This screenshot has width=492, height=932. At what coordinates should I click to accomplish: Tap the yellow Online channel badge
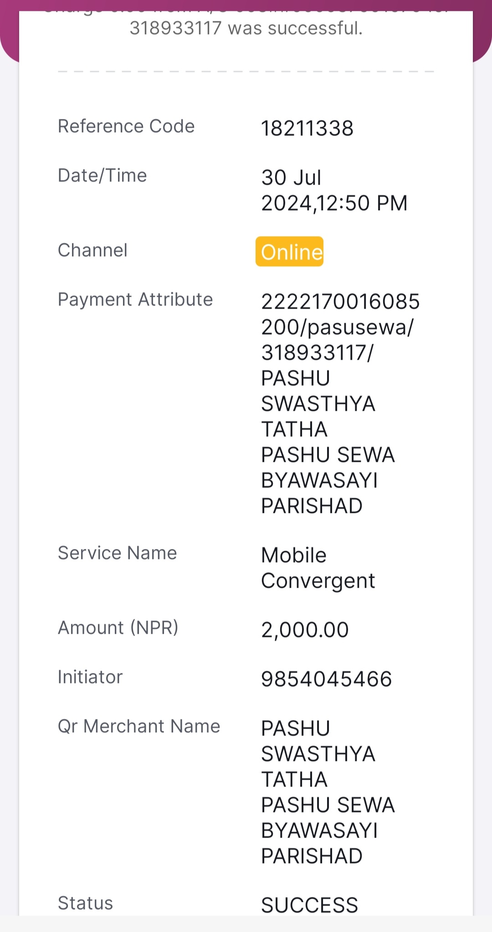point(289,251)
